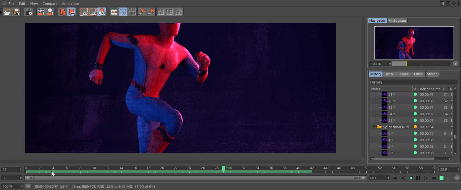Click the orange A with arrow icon

[142, 12]
